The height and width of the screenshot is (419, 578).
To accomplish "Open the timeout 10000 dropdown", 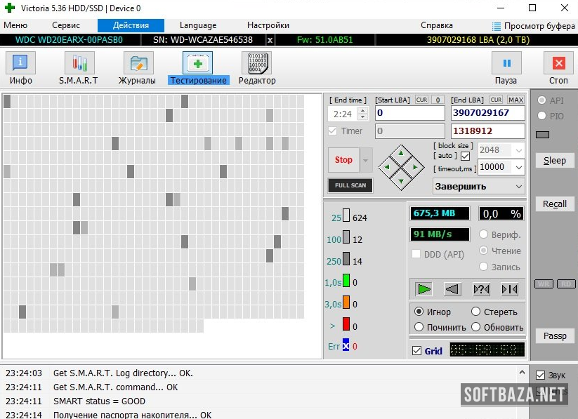I will click(518, 168).
